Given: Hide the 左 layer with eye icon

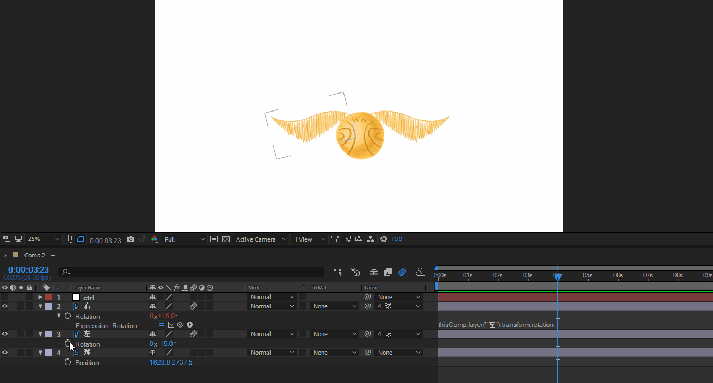Looking at the screenshot, I should click(x=5, y=334).
